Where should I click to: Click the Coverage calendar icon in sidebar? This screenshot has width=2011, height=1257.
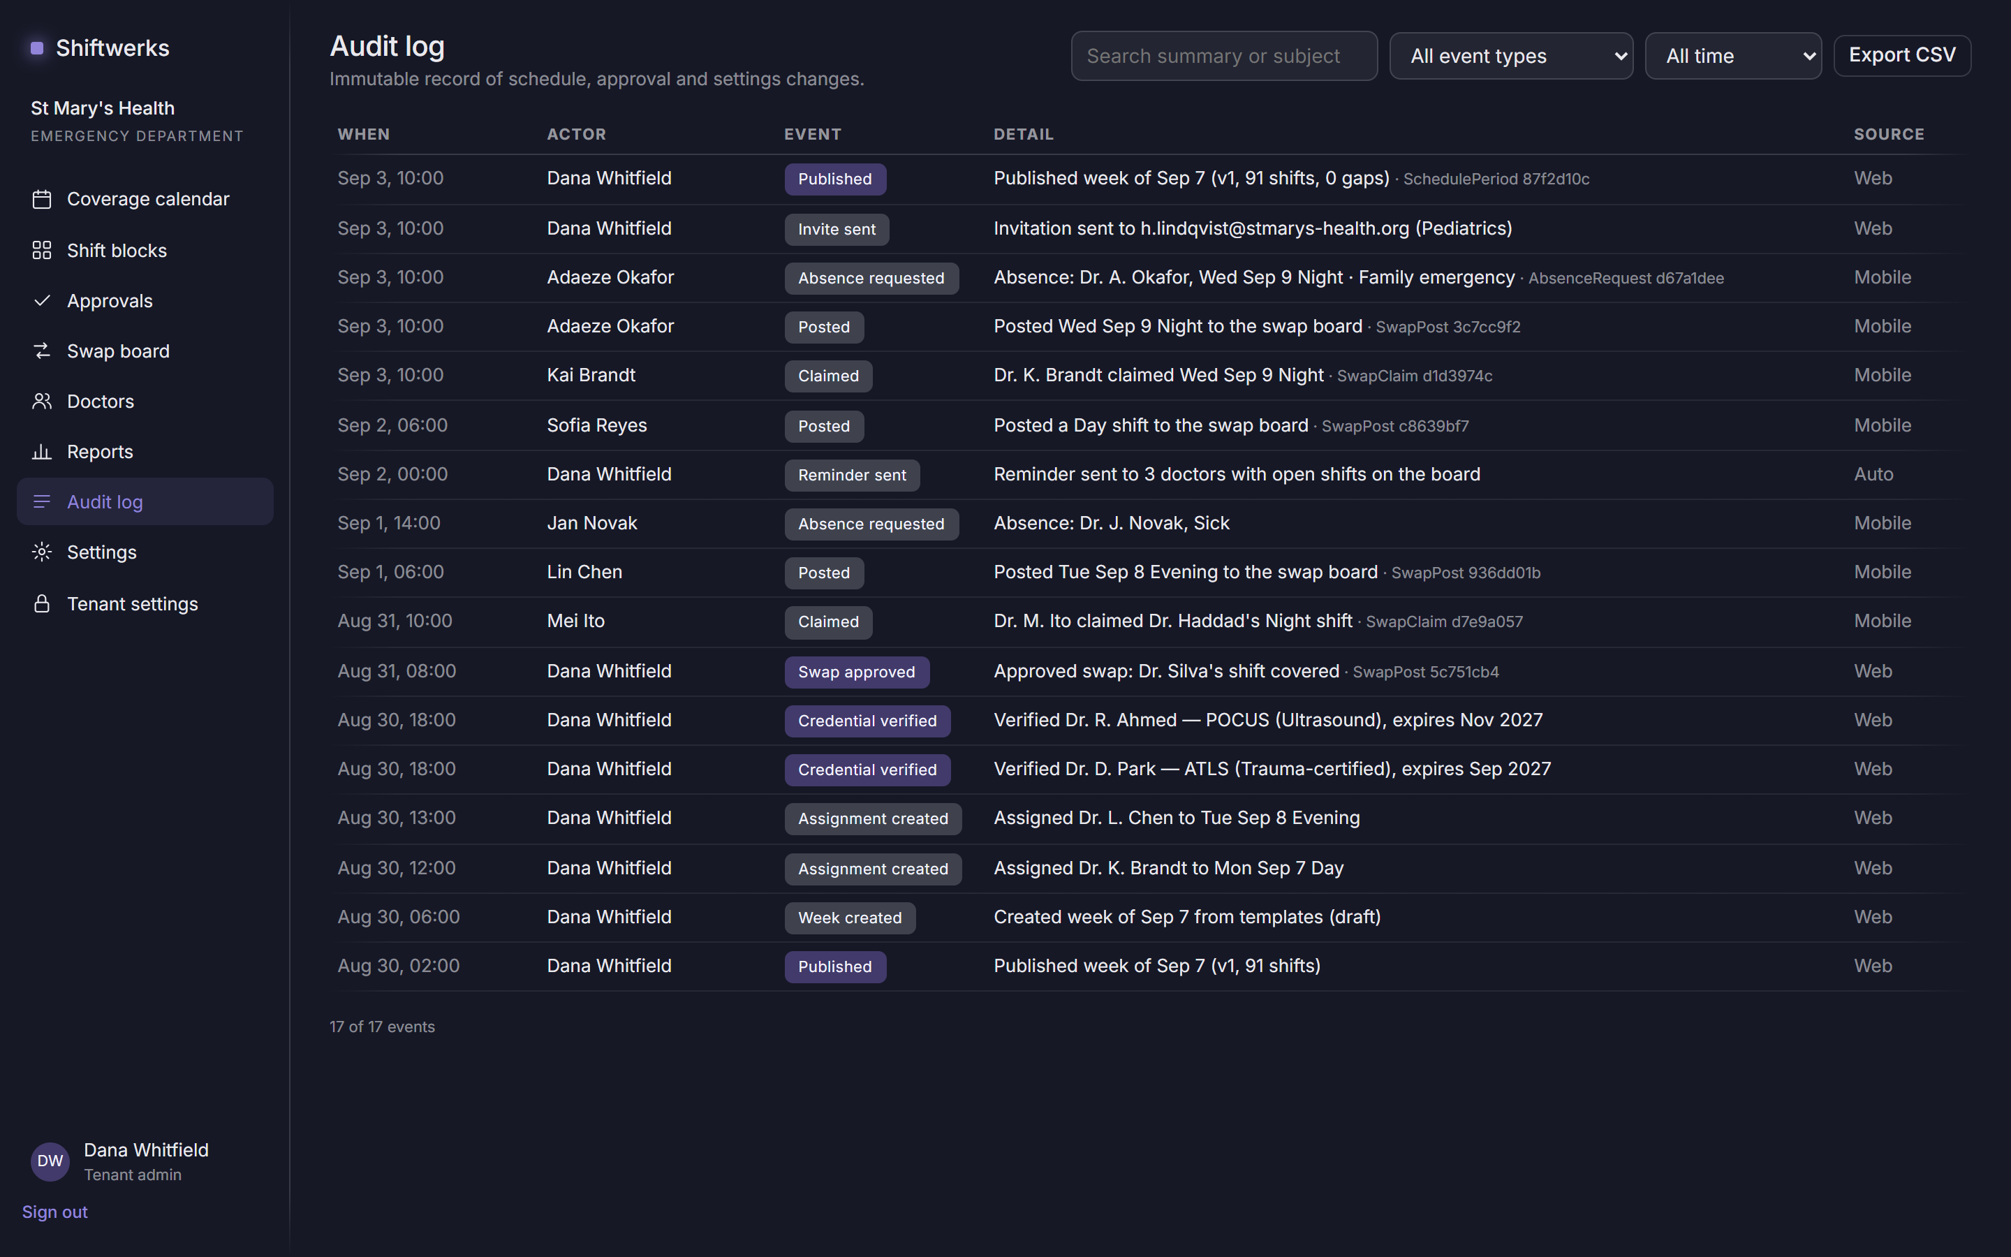tap(42, 200)
